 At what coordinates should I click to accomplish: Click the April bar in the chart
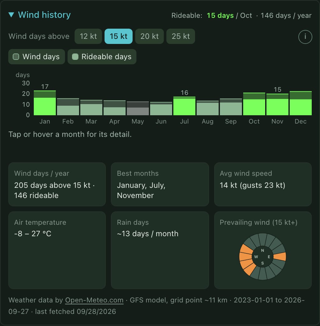point(114,108)
